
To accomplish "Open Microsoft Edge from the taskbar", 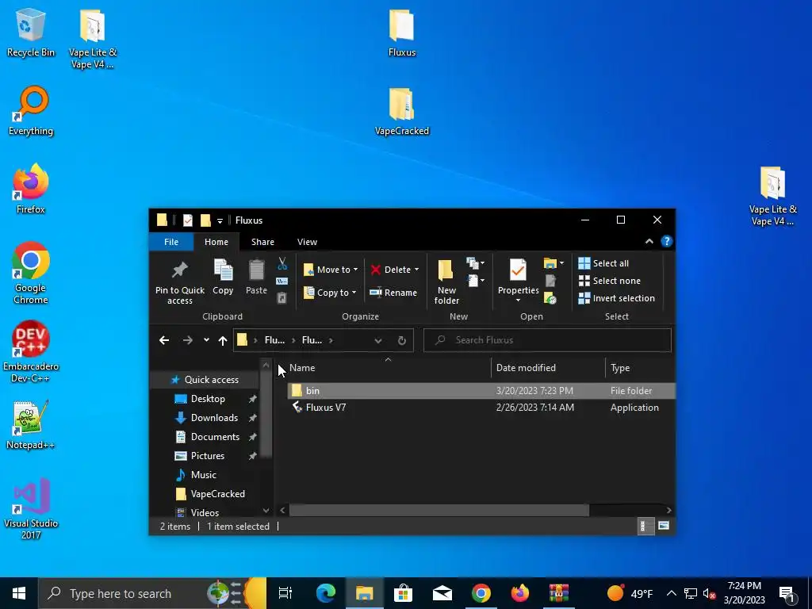I will 326,593.
